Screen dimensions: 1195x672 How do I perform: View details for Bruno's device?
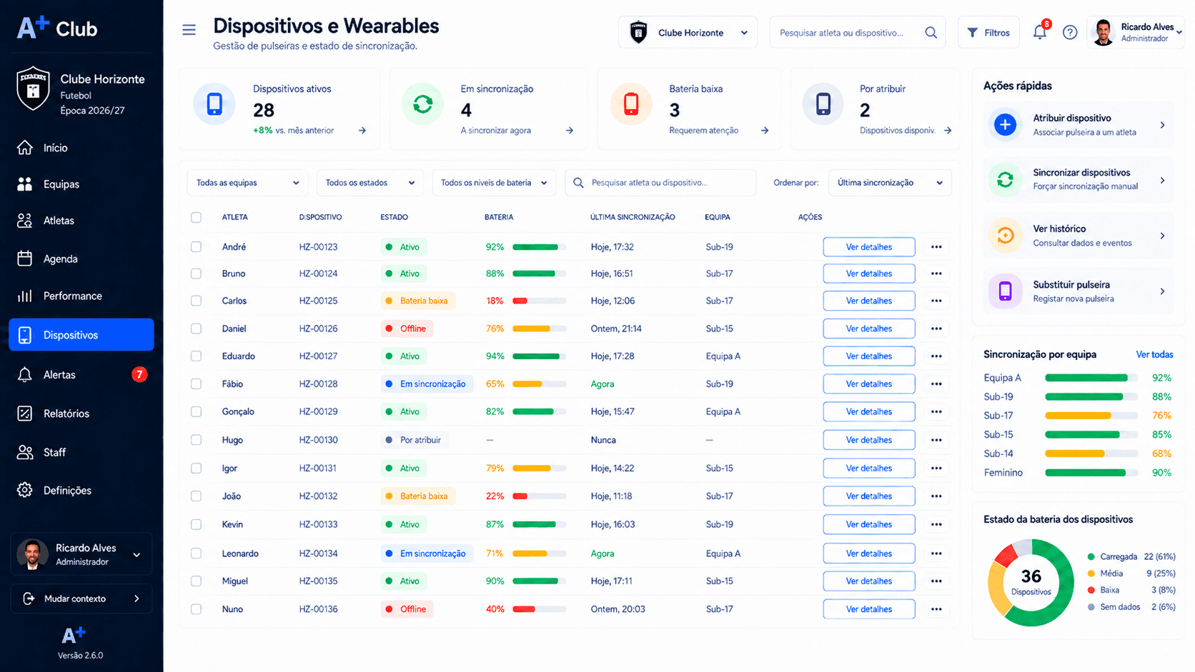point(869,274)
